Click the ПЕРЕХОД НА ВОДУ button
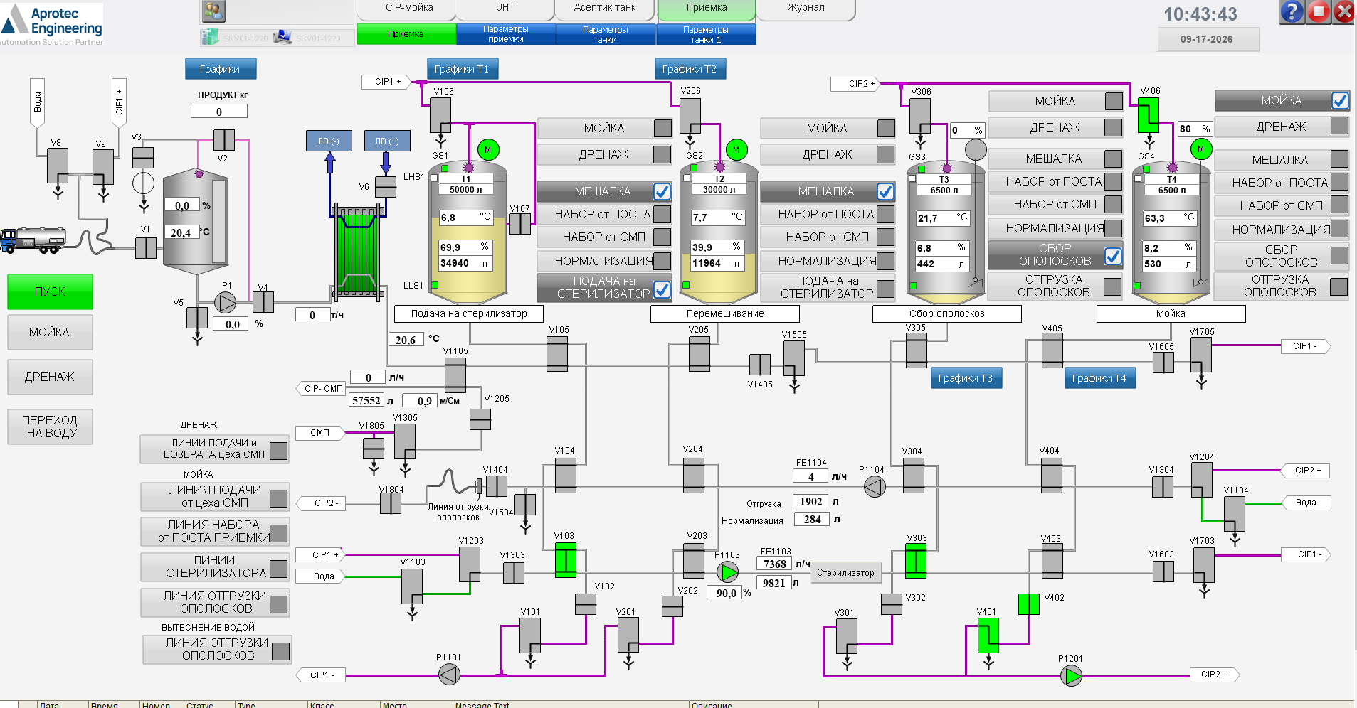 (x=50, y=427)
